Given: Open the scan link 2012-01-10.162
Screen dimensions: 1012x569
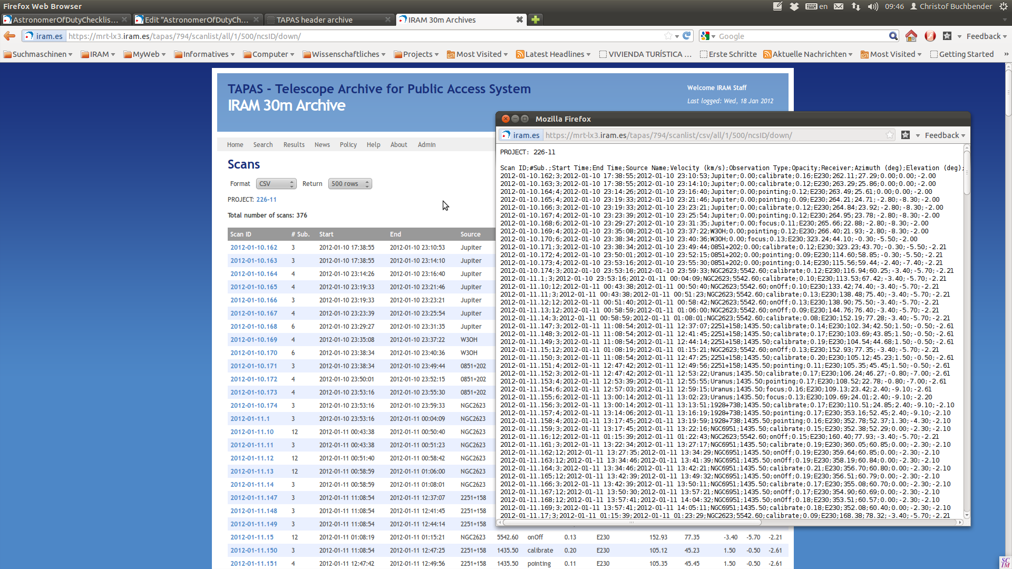Looking at the screenshot, I should (x=254, y=248).
